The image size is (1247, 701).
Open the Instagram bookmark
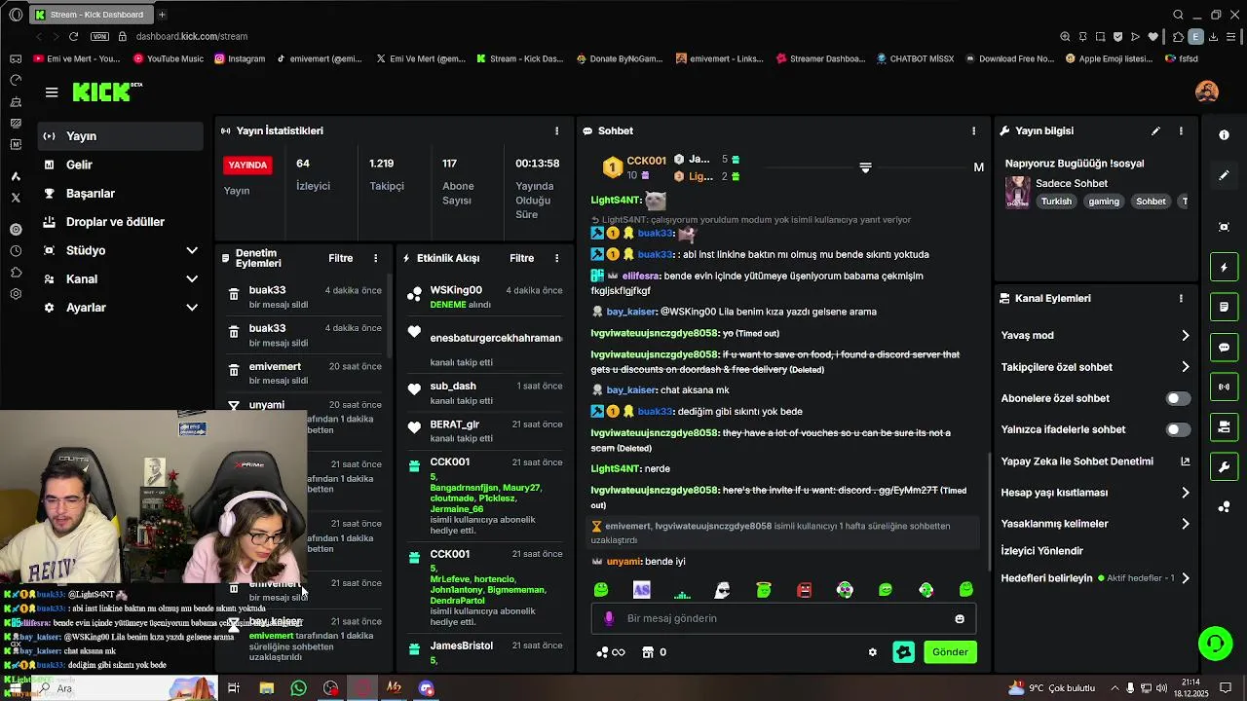click(239, 58)
